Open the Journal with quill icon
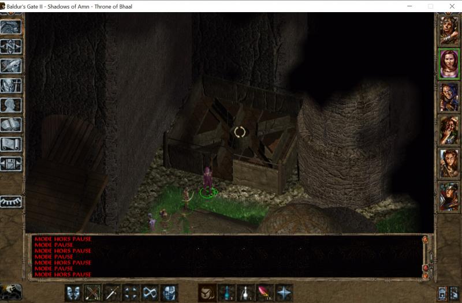Screen dimensions: 462x303 (x=11, y=66)
